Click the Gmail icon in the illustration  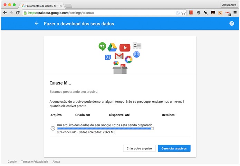pos(119,56)
